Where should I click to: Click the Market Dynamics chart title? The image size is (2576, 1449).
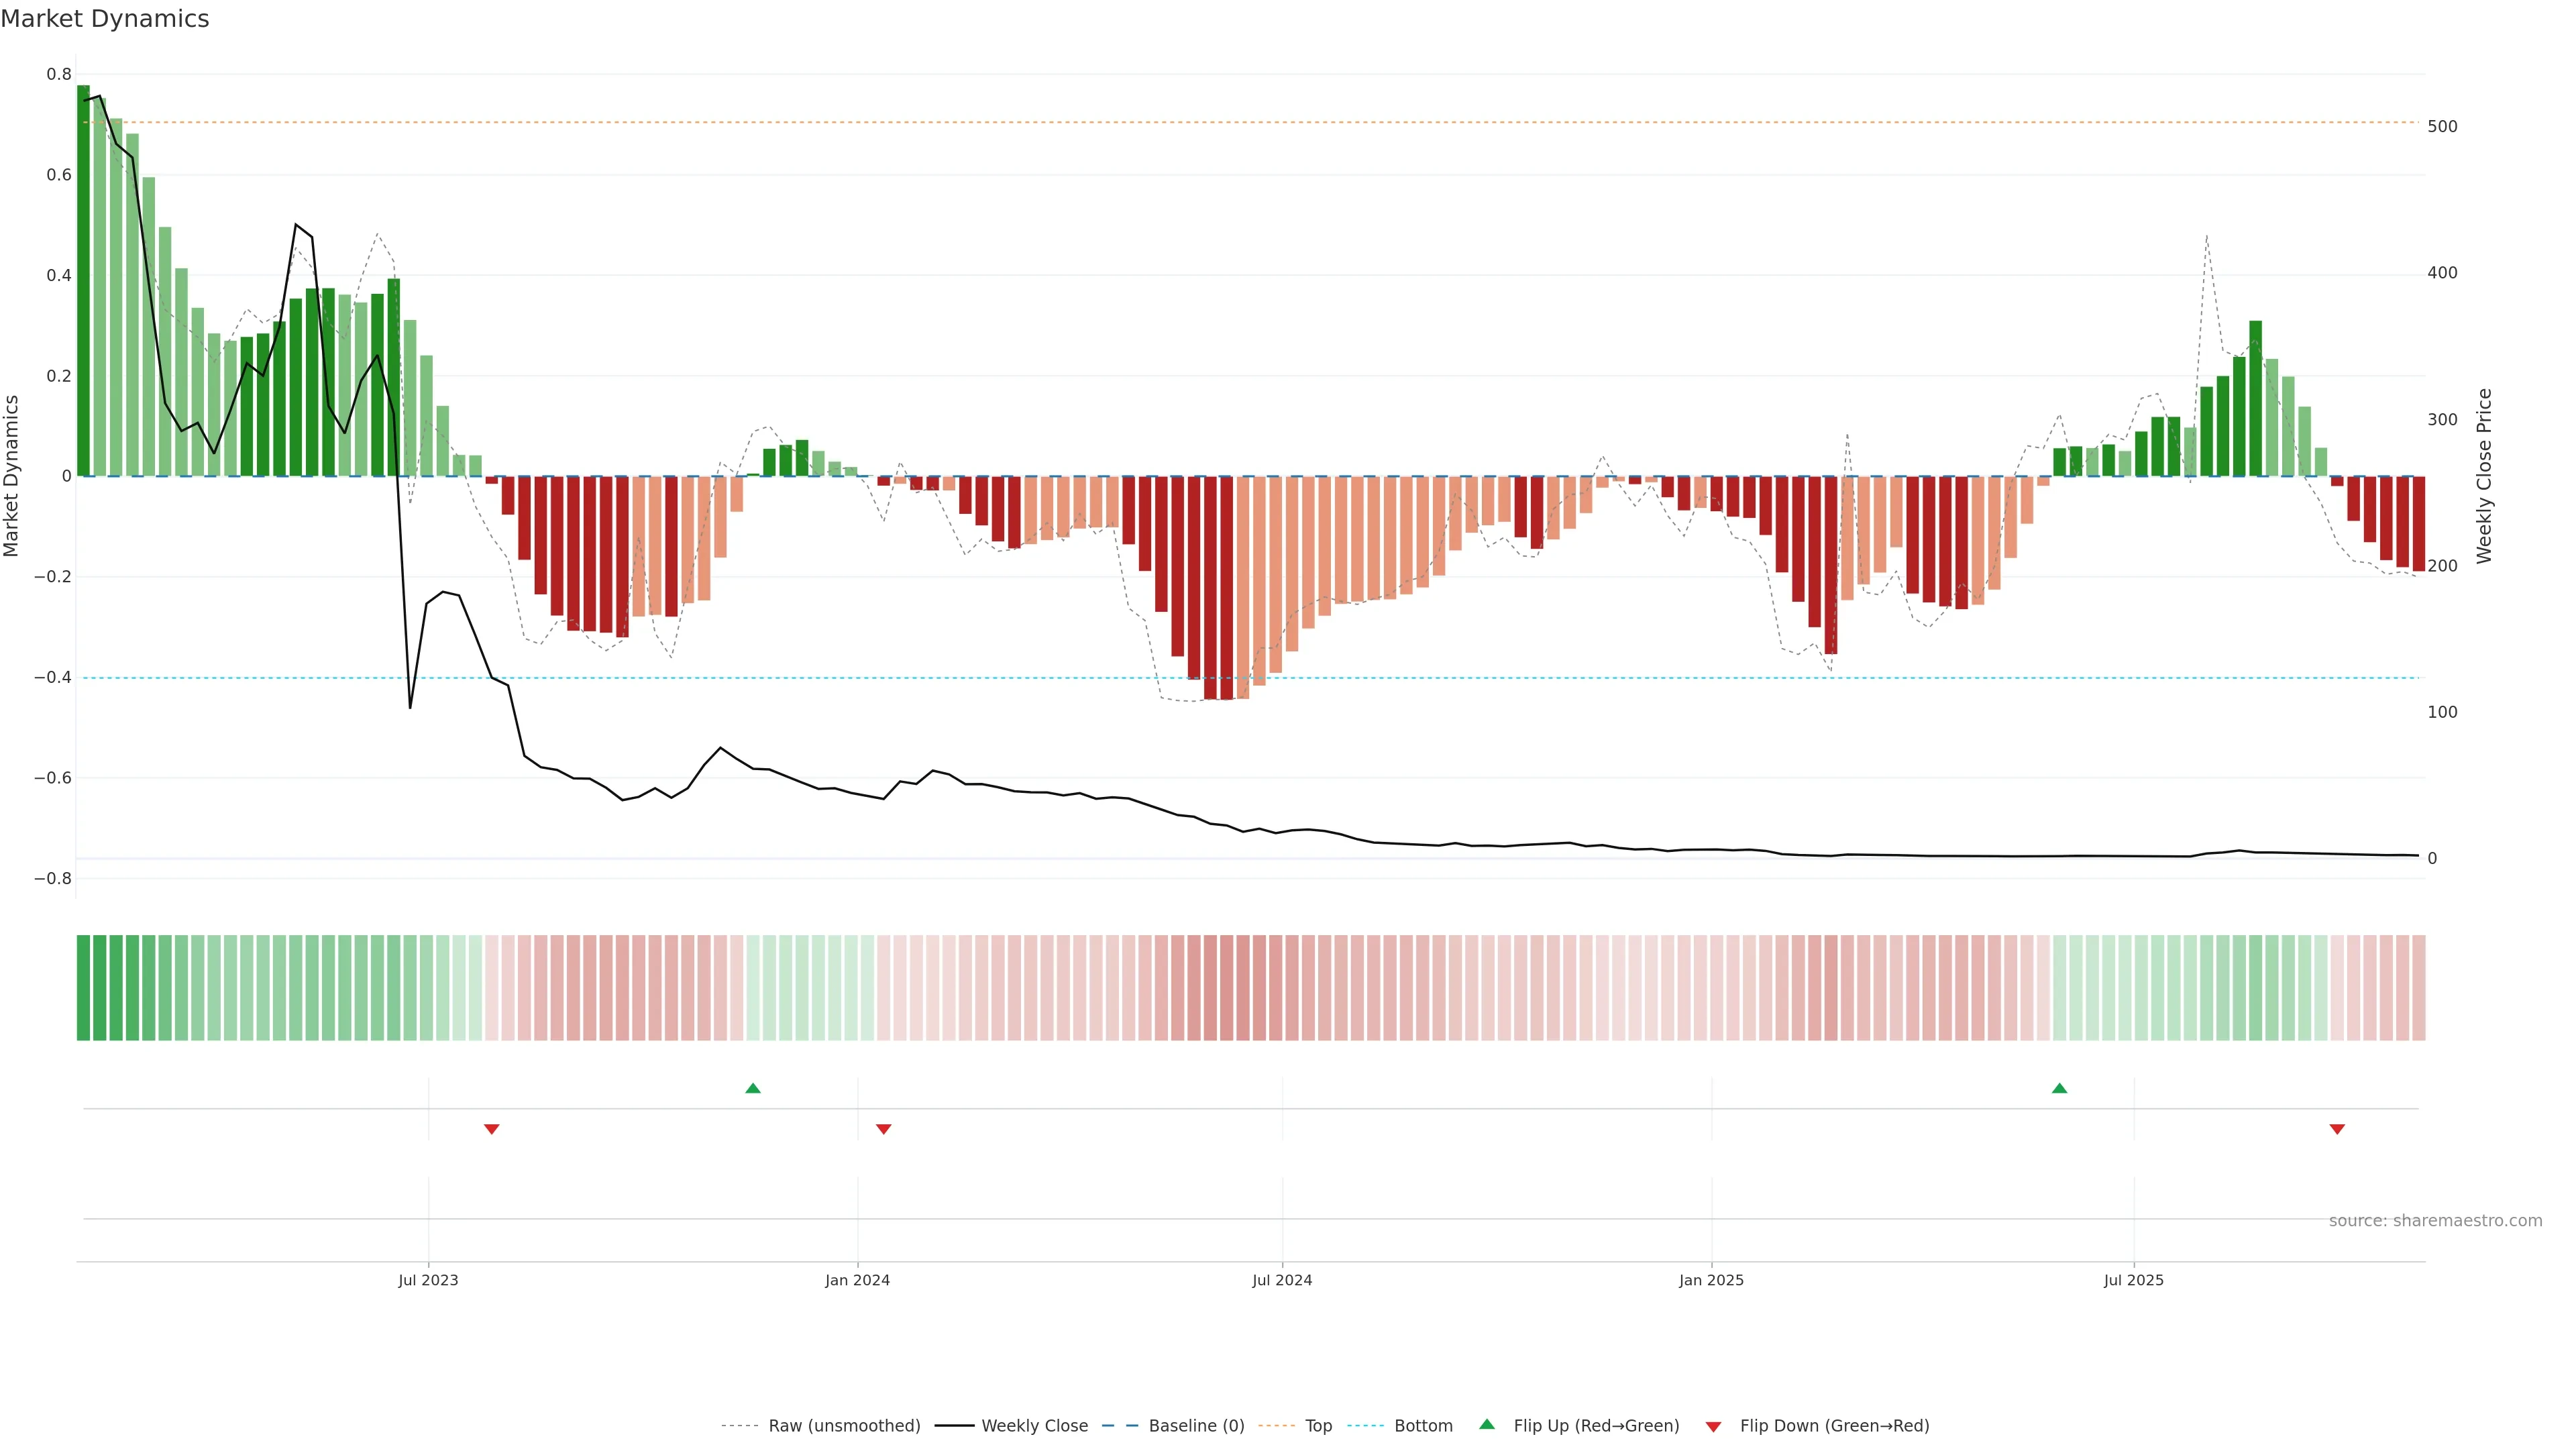point(105,19)
